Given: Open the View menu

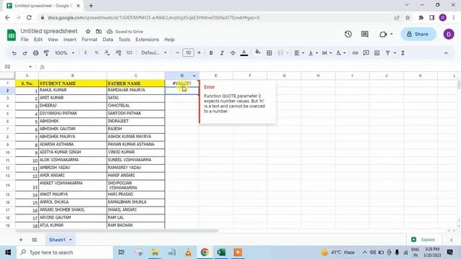Looking at the screenshot, I should (53, 40).
